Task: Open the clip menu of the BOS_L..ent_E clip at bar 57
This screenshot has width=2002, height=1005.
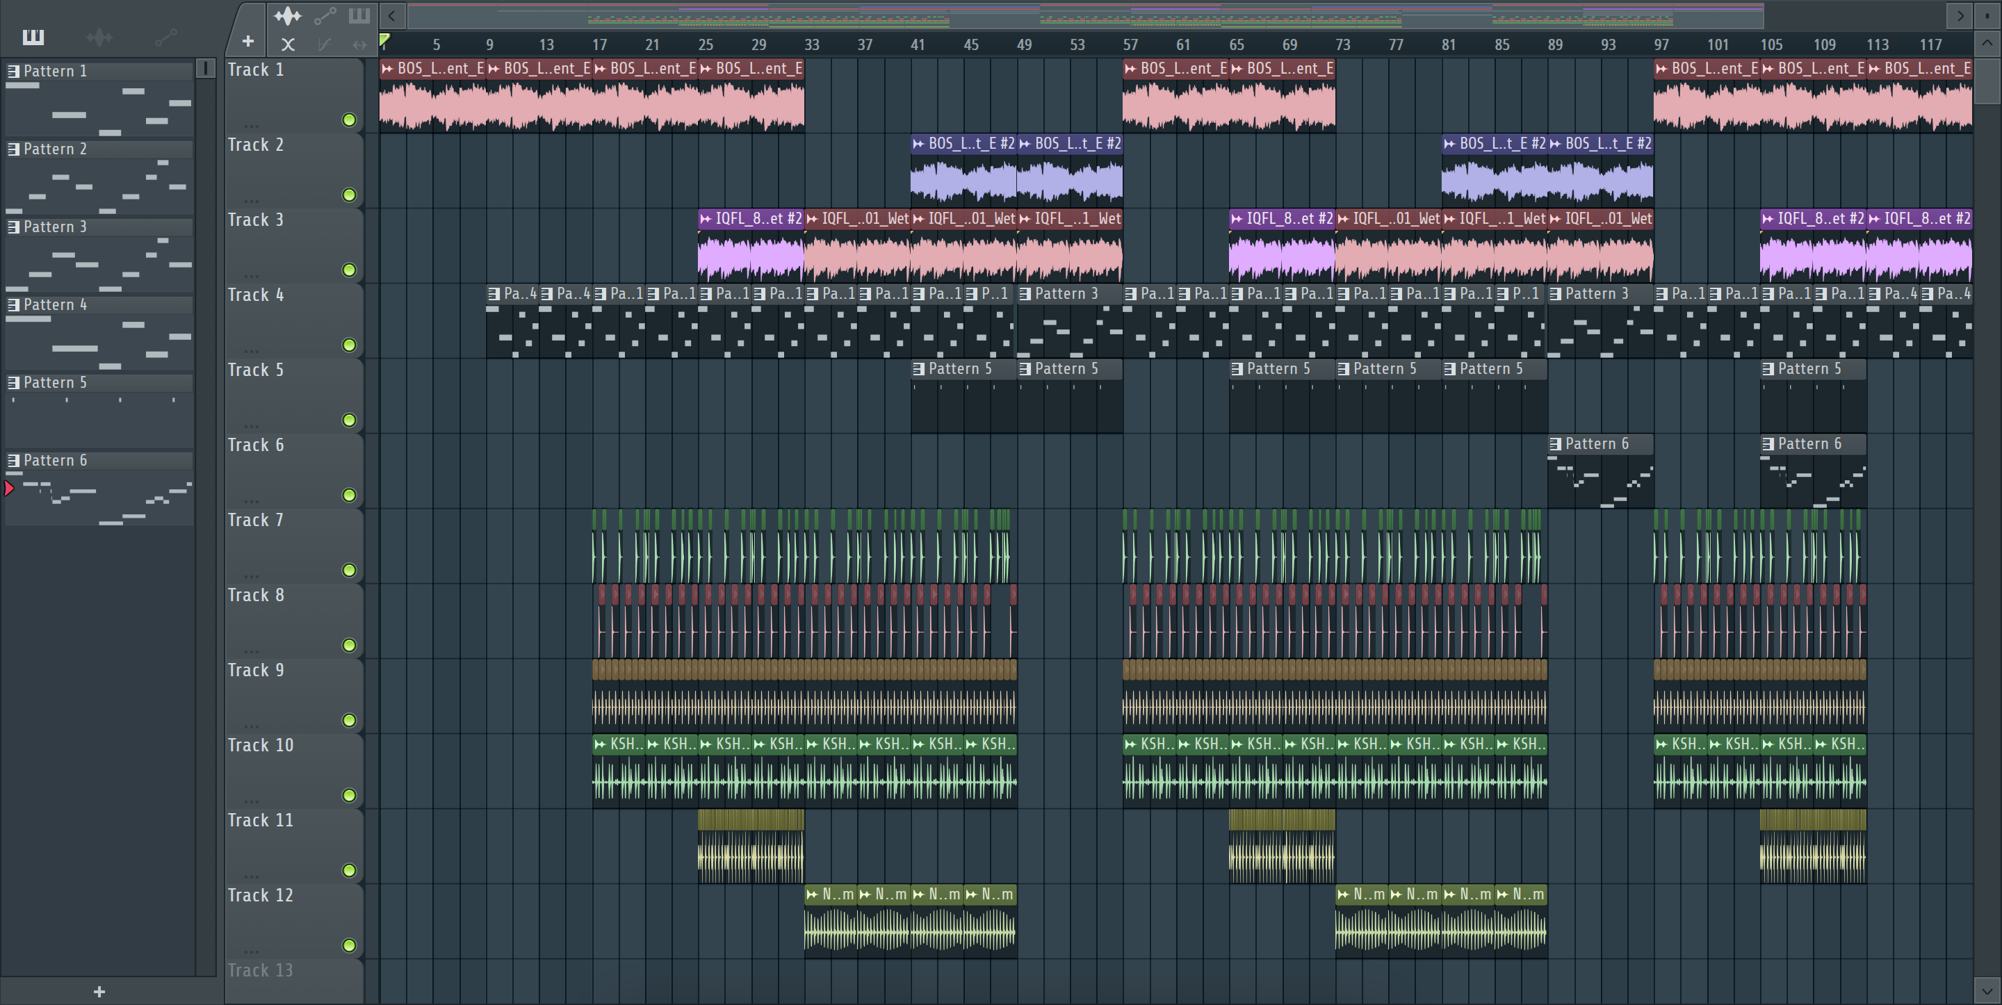Action: coord(1131,68)
